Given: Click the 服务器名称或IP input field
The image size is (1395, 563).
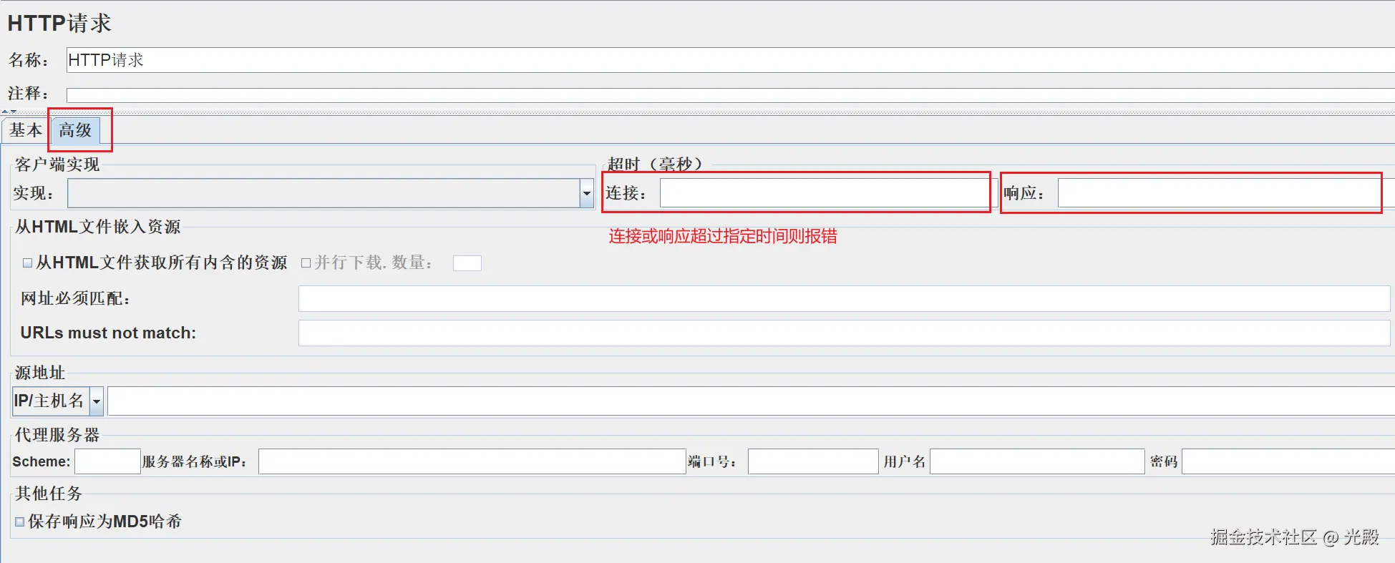Looking at the screenshot, I should point(472,461).
